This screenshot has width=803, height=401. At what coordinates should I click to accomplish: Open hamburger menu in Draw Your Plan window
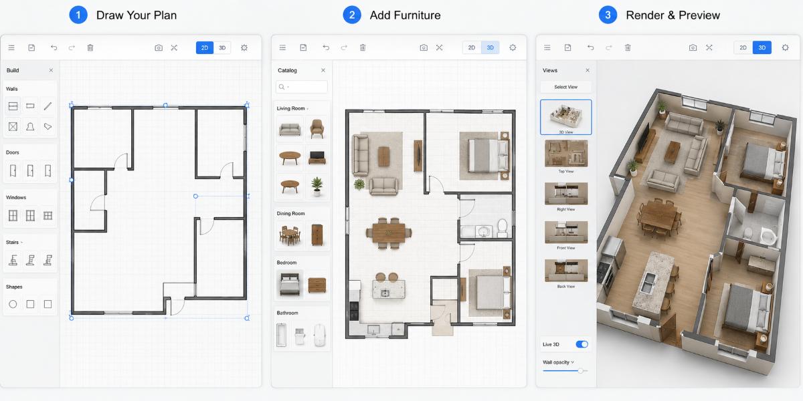pos(11,47)
